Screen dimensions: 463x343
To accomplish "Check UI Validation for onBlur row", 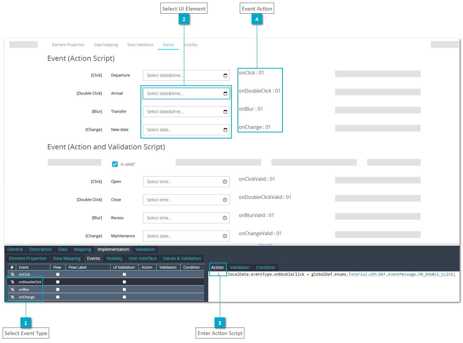I will pyautogui.click(x=124, y=289).
